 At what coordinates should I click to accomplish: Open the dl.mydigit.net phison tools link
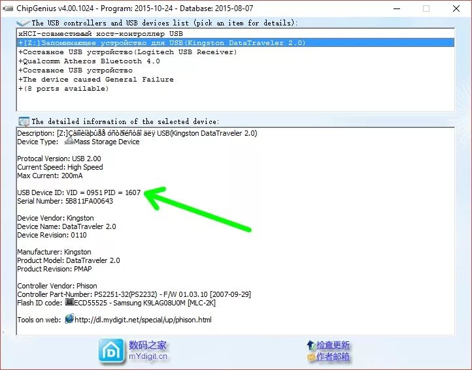[x=143, y=320]
